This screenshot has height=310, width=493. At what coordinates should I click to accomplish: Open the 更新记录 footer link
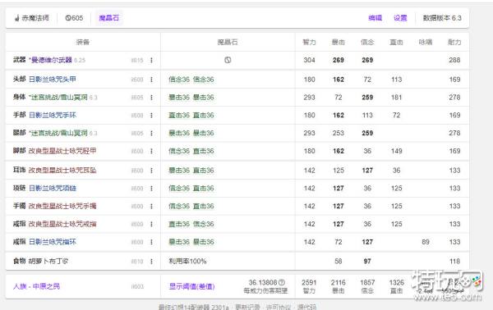point(248,307)
